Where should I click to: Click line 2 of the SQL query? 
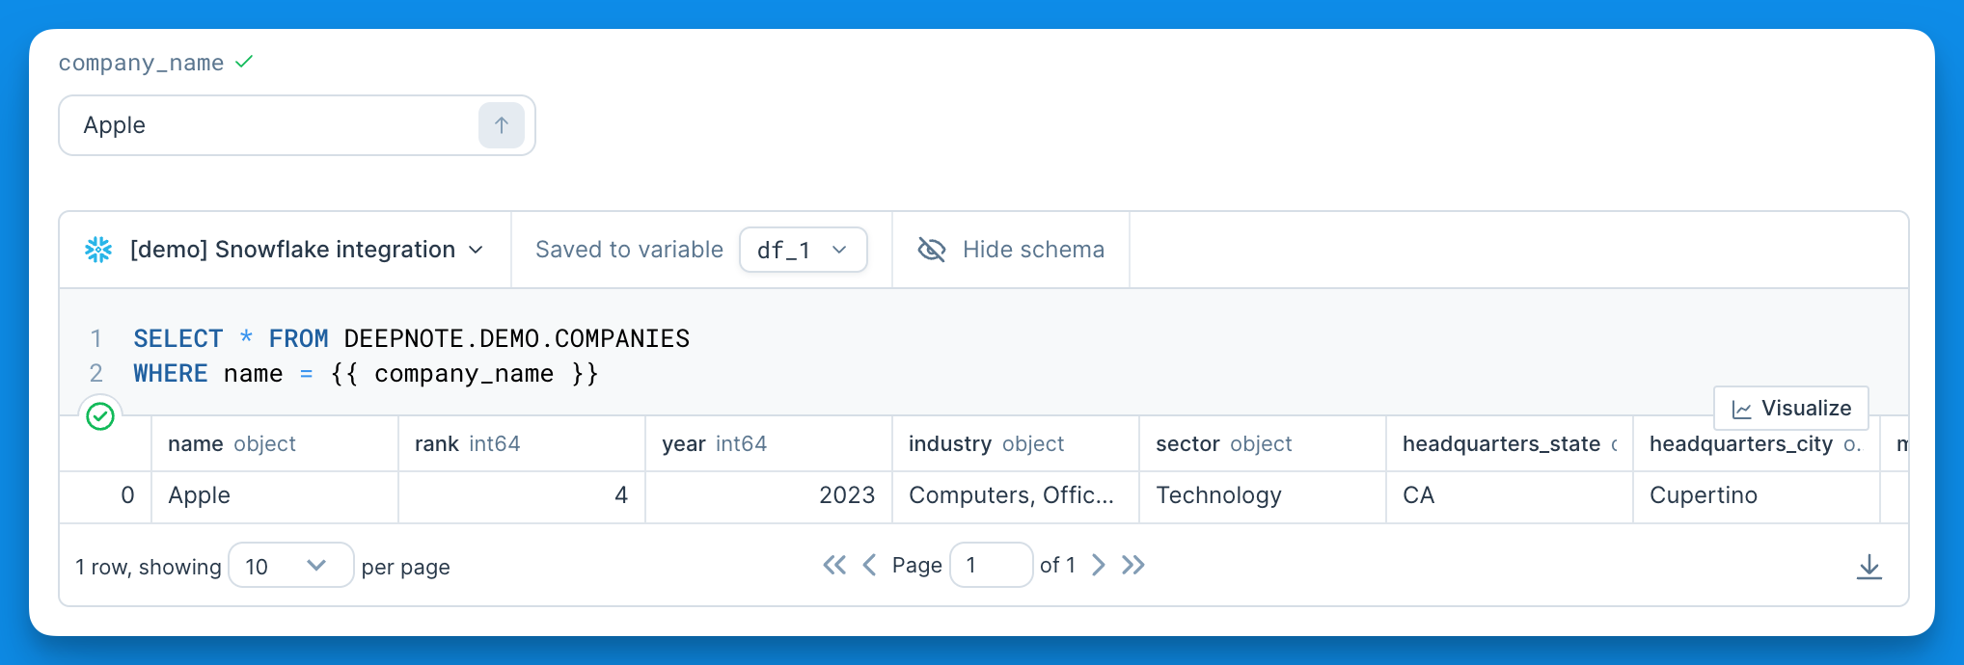(x=366, y=374)
